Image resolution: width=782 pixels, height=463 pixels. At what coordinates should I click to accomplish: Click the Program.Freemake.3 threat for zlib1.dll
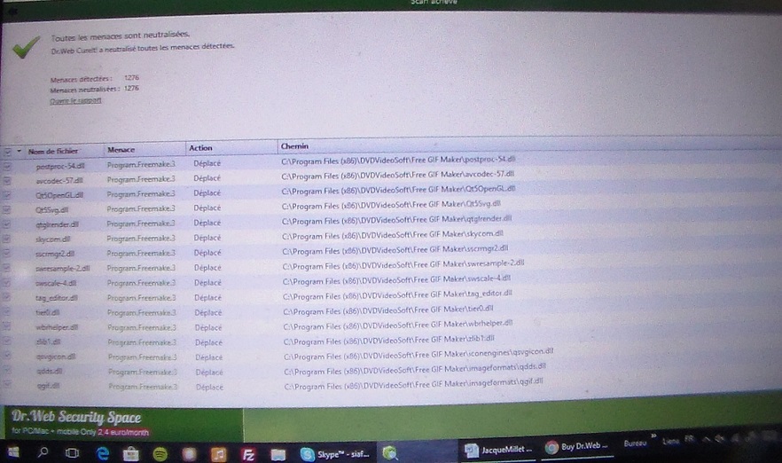tap(142, 342)
